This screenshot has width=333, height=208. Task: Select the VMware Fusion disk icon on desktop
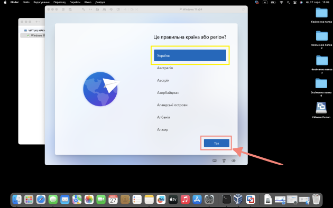[x=321, y=108]
